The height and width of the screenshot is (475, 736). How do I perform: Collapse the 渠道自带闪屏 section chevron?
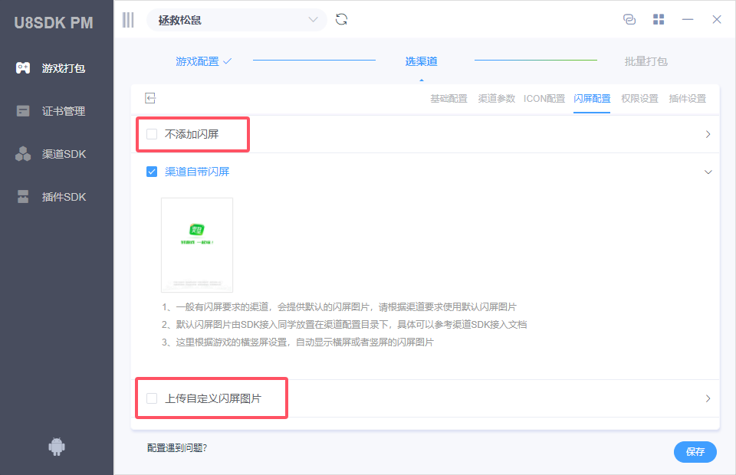tap(708, 172)
